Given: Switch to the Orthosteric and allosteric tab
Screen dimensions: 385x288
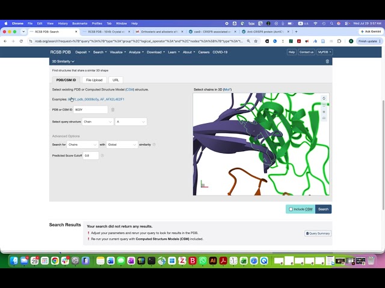Looking at the screenshot, I should coord(159,32).
